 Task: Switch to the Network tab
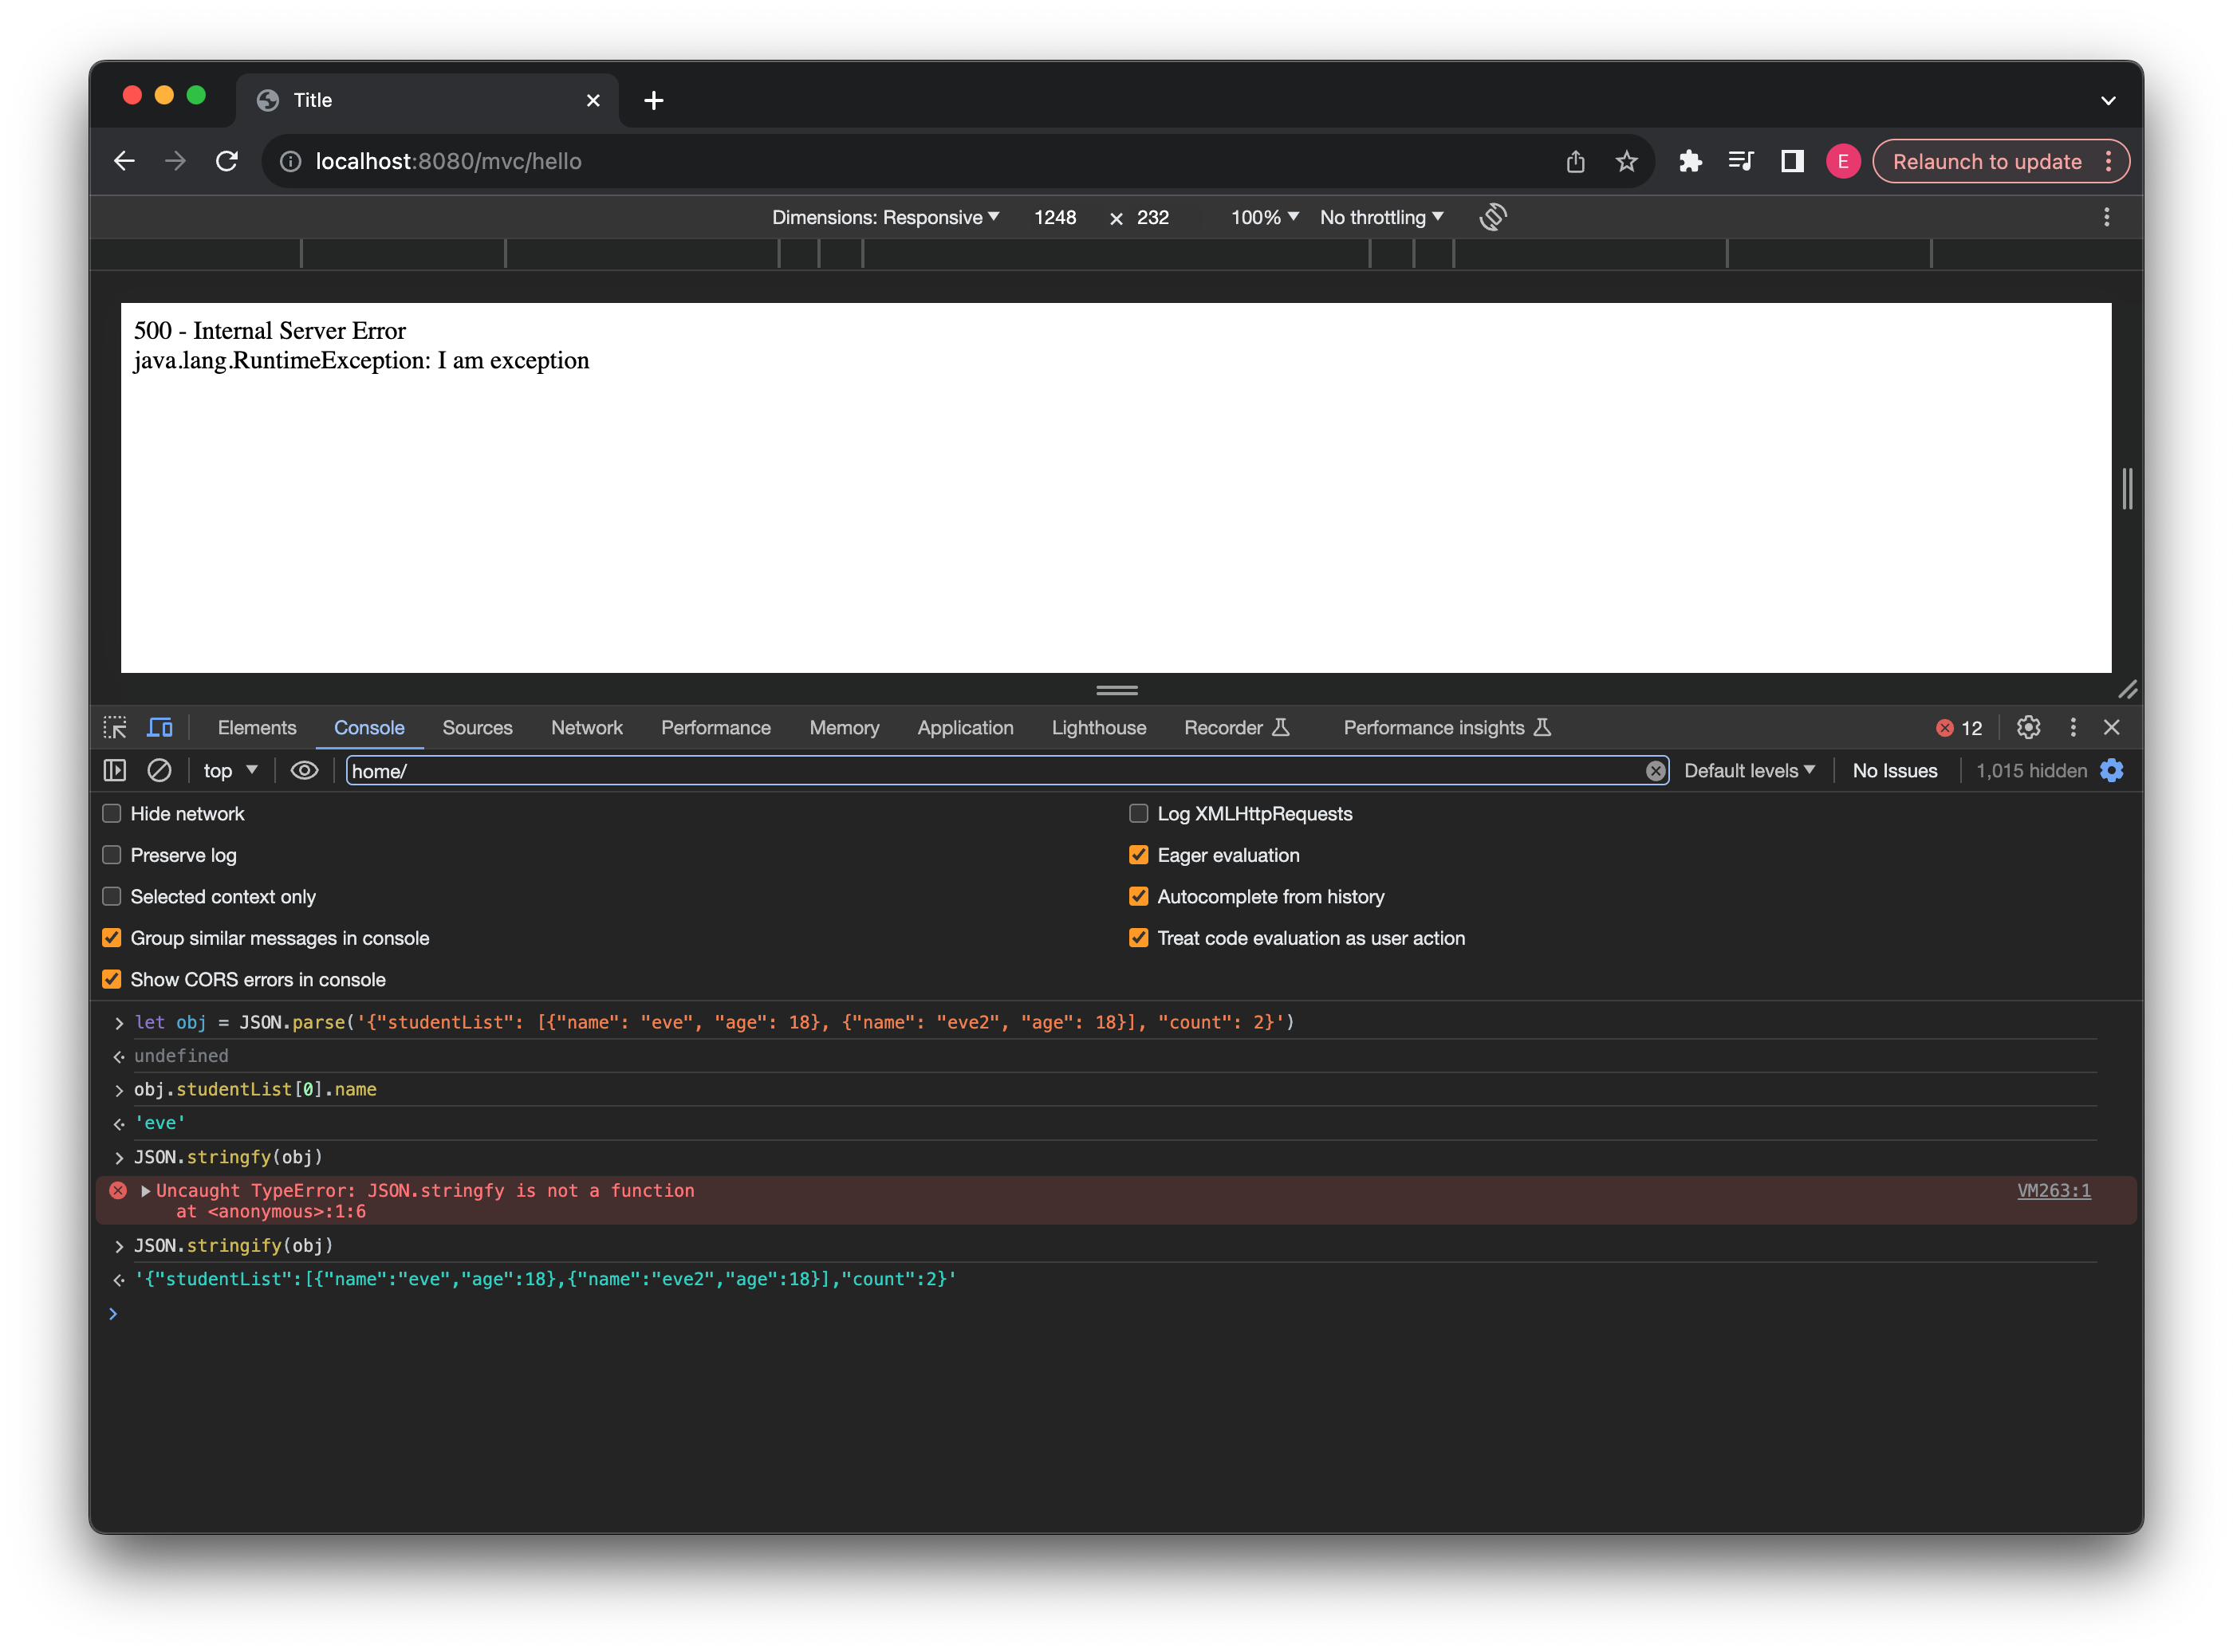point(587,727)
